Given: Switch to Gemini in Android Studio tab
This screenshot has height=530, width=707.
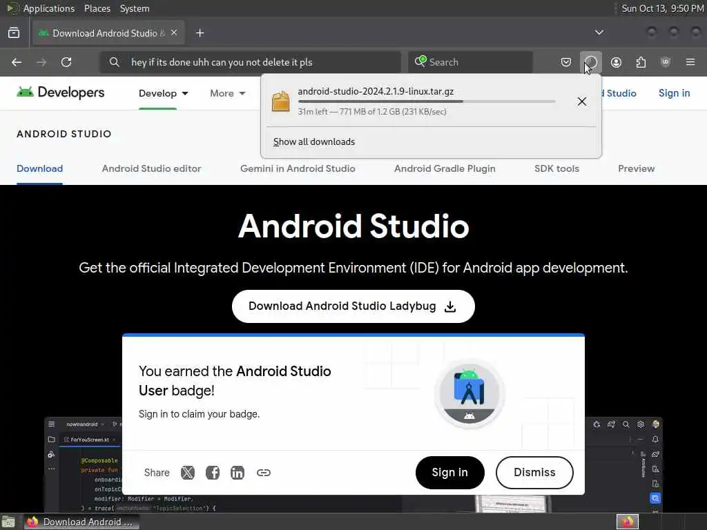Looking at the screenshot, I should tap(298, 168).
